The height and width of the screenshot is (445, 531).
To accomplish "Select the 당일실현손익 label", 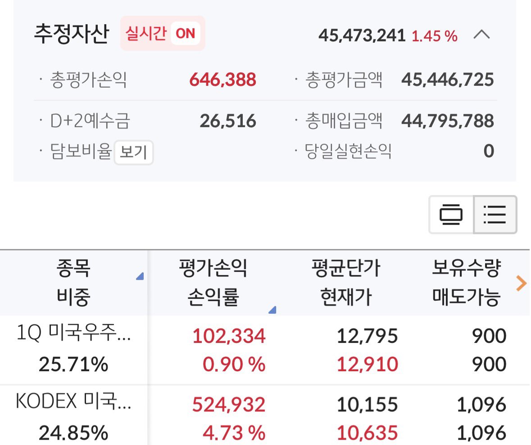I will coord(348,151).
